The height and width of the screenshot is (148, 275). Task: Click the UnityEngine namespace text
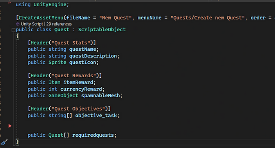click(x=50, y=5)
